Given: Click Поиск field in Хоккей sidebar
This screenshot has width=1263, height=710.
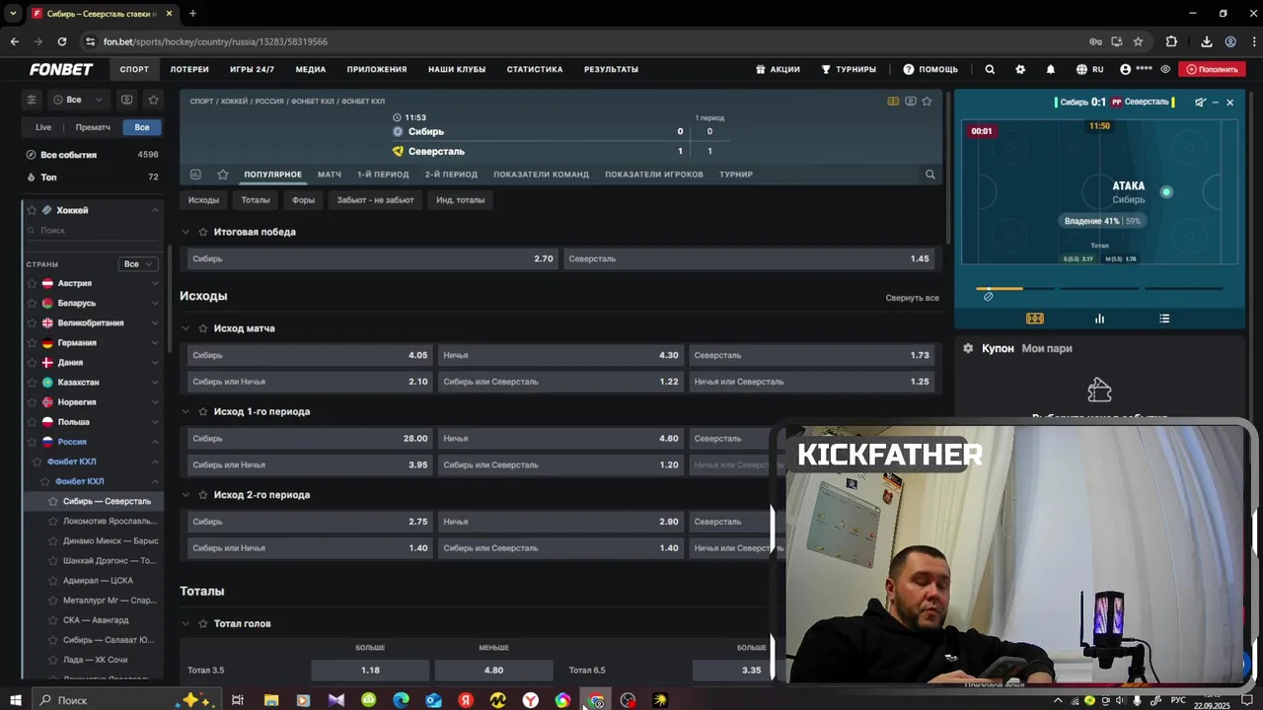Looking at the screenshot, I should 94,230.
